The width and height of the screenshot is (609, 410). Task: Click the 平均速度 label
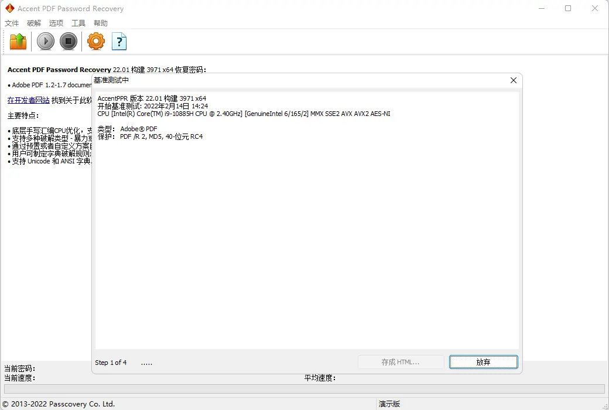[320, 378]
